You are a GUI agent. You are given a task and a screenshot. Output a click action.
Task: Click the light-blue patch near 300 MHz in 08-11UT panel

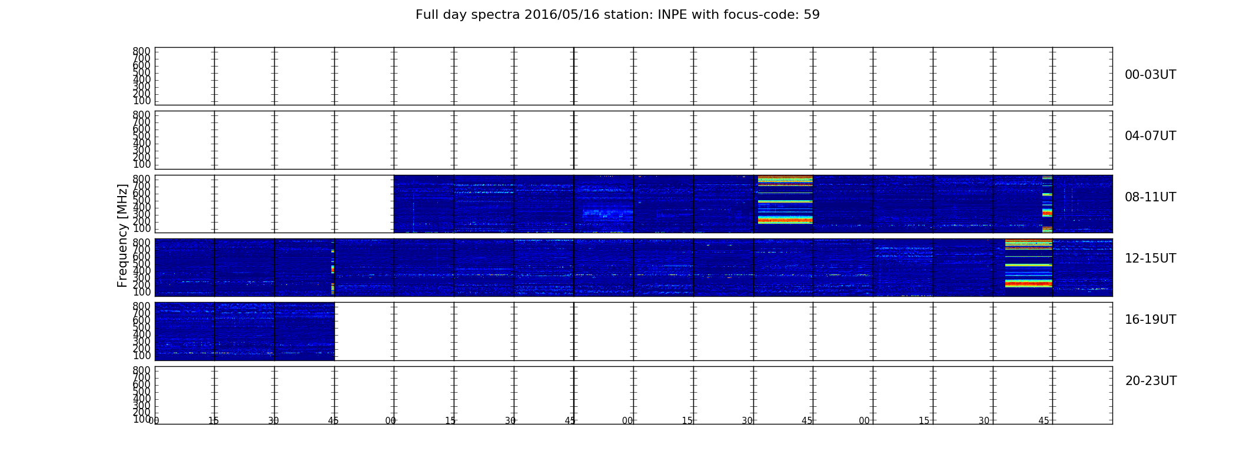click(607, 214)
